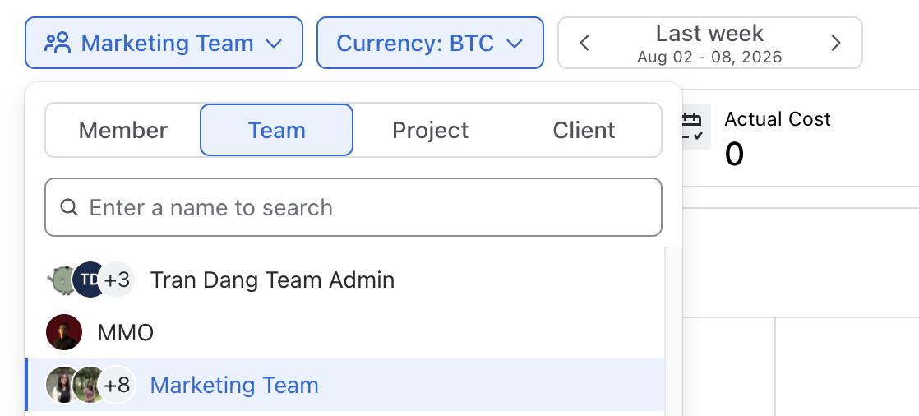Switch to the Client tab
The height and width of the screenshot is (416, 919).
(584, 130)
